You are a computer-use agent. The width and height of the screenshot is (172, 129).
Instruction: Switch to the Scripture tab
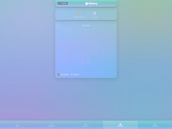(52, 125)
